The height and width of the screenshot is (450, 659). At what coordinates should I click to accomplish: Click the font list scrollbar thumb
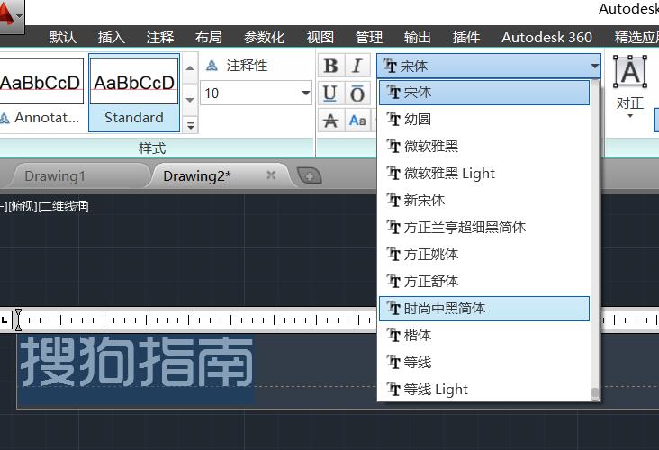595,393
